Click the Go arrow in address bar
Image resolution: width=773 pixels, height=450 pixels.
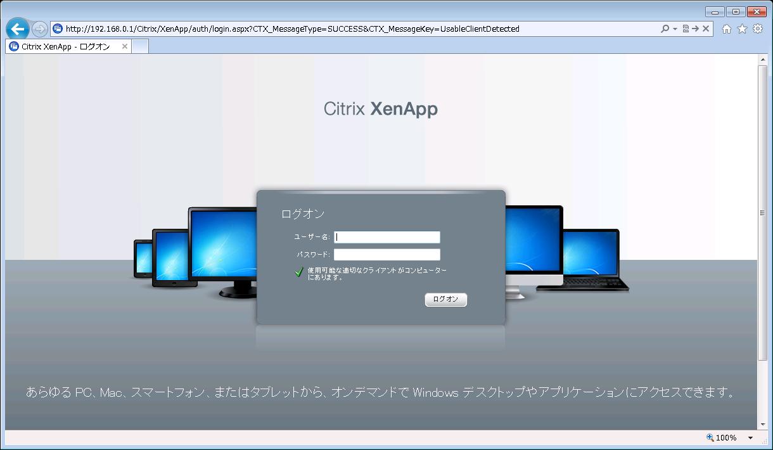pyautogui.click(x=695, y=29)
